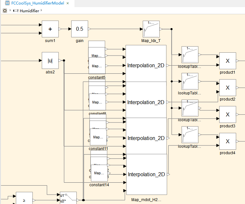This screenshot has width=245, height=204.
Task: Click the model root icon in breadcrumb
Action: coord(5,11)
